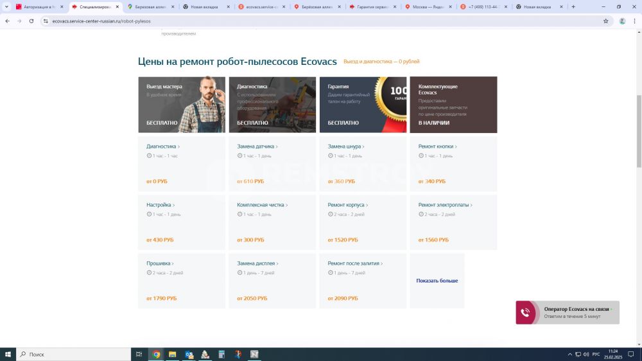Reload the current page
The height and width of the screenshot is (361, 642).
(31, 21)
